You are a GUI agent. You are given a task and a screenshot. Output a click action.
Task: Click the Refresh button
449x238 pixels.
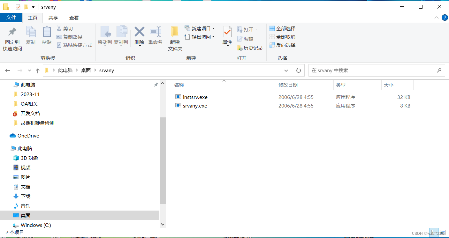[x=299, y=71]
